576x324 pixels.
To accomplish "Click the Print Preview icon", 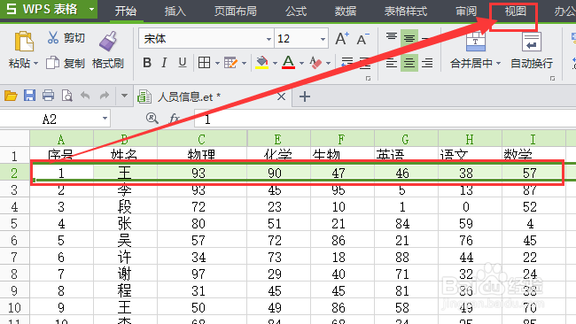I will tap(66, 96).
